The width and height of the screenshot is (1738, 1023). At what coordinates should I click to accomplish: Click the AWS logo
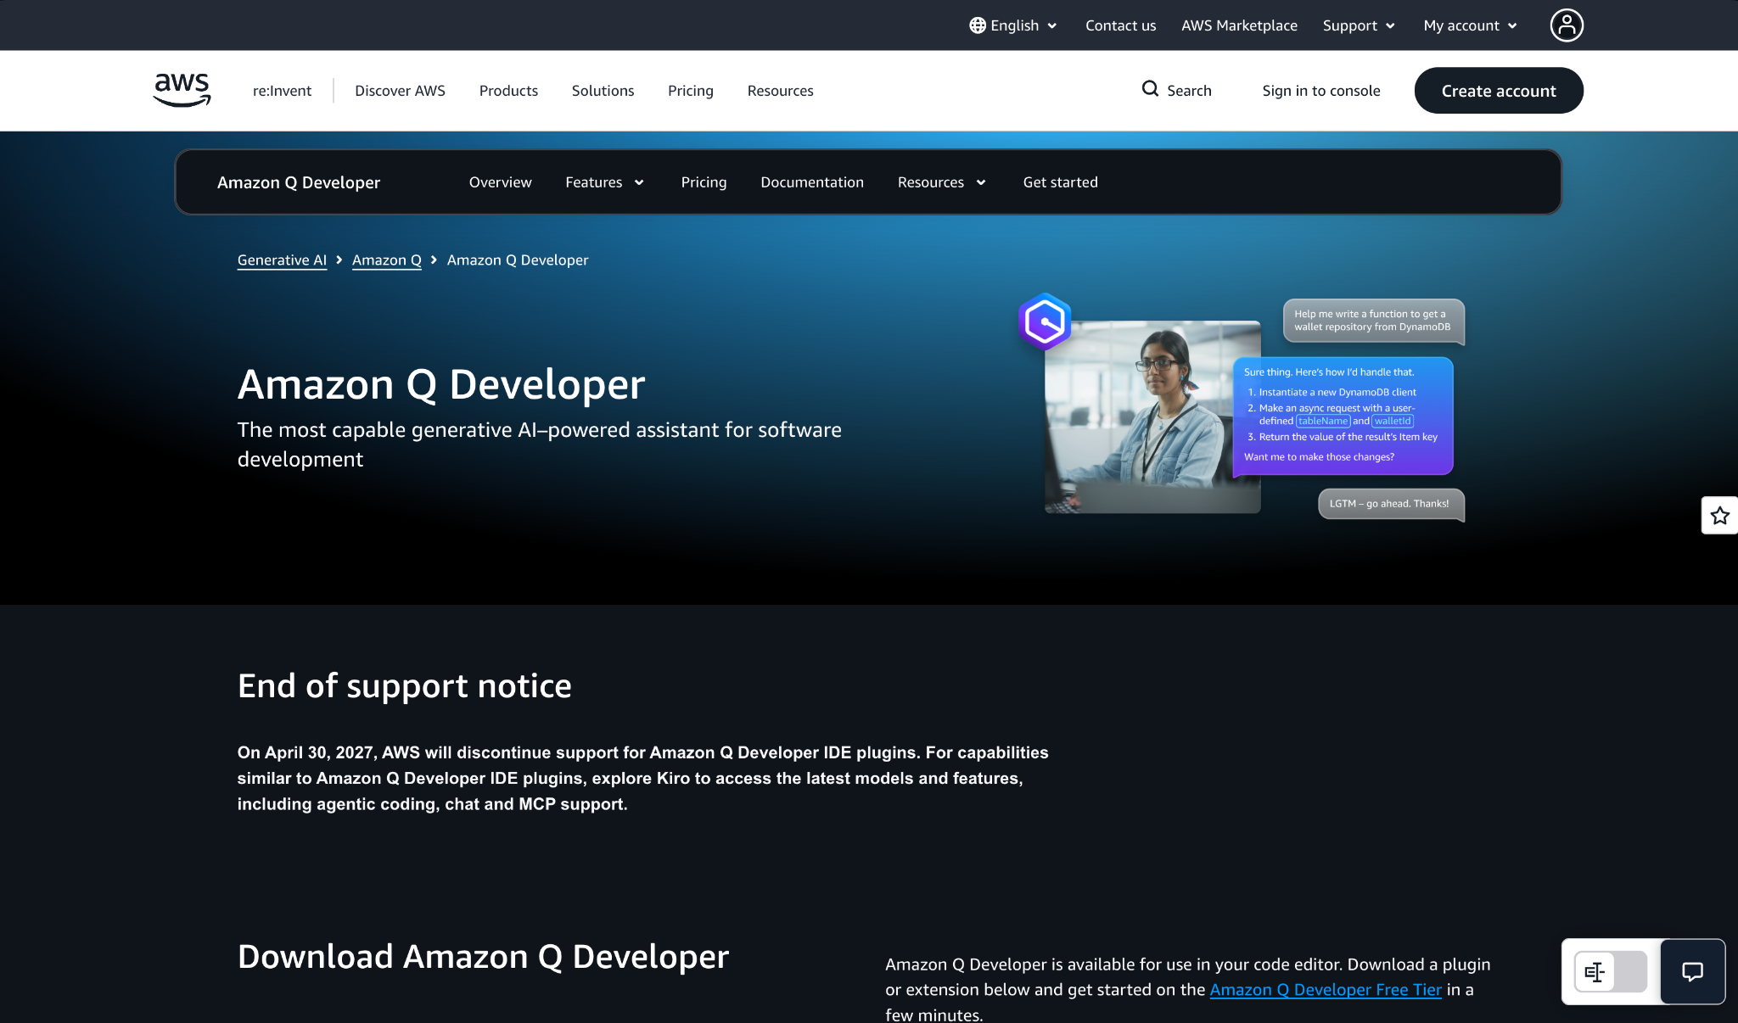(182, 90)
